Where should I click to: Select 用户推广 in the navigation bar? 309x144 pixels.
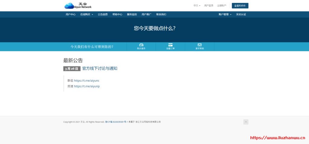(146, 14)
